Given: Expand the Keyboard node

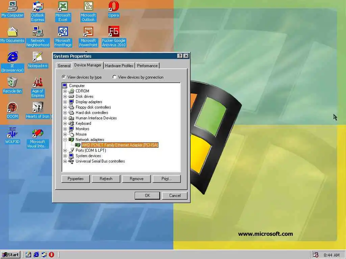Looking at the screenshot, I should 65,123.
